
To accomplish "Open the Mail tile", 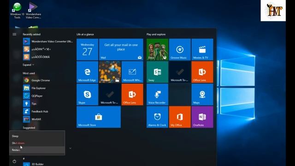I will coord(121,49).
